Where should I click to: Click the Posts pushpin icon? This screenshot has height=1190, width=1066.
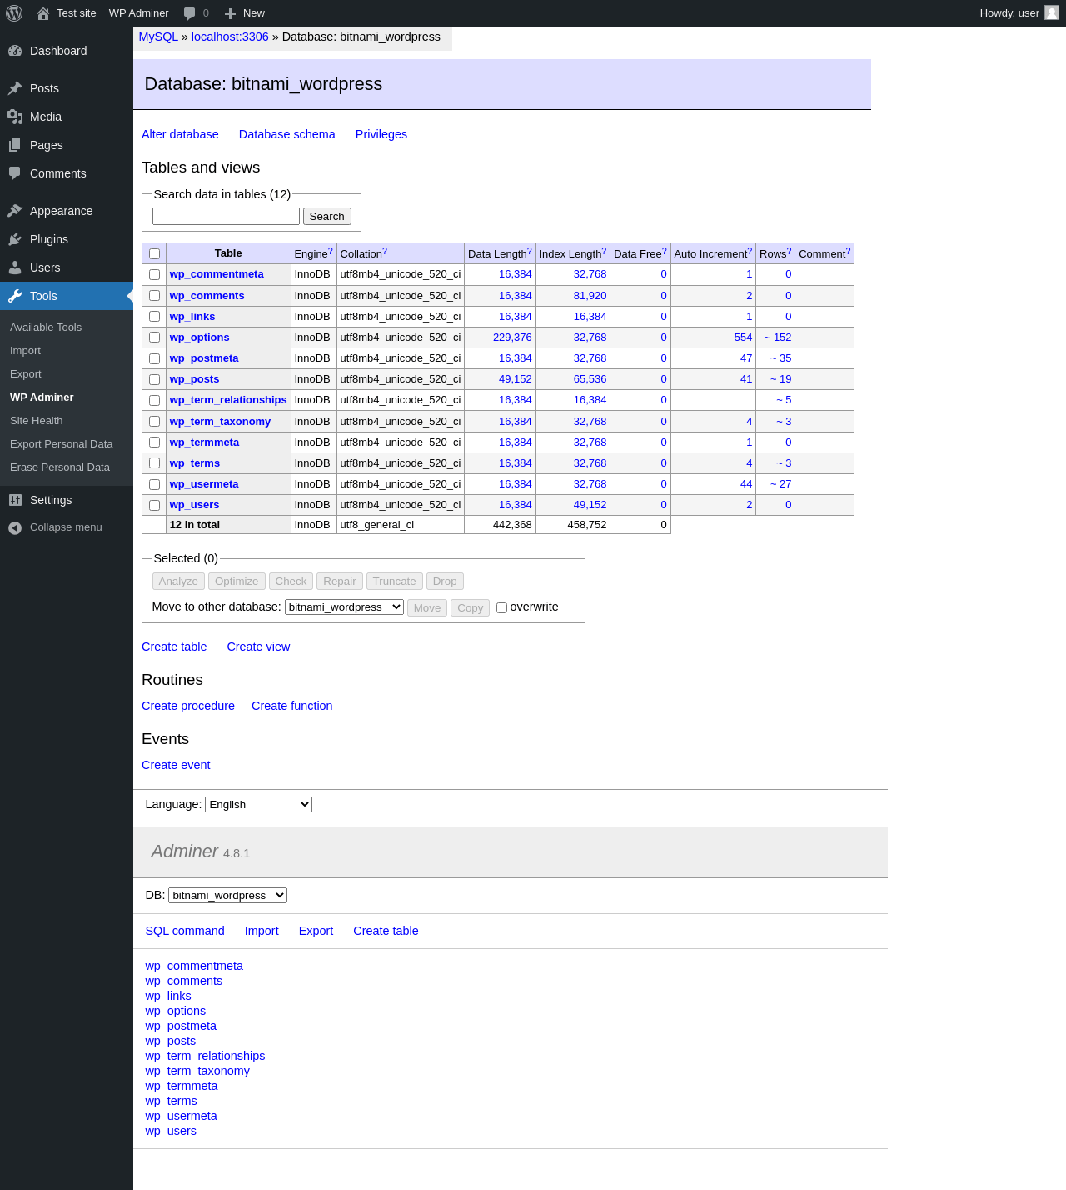15,88
